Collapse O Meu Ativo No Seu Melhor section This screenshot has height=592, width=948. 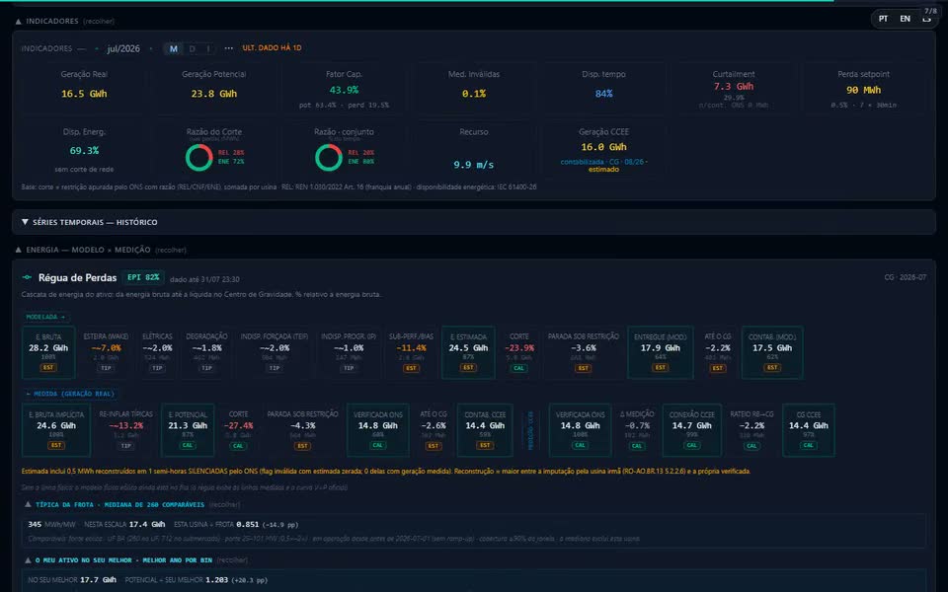[x=28, y=560]
